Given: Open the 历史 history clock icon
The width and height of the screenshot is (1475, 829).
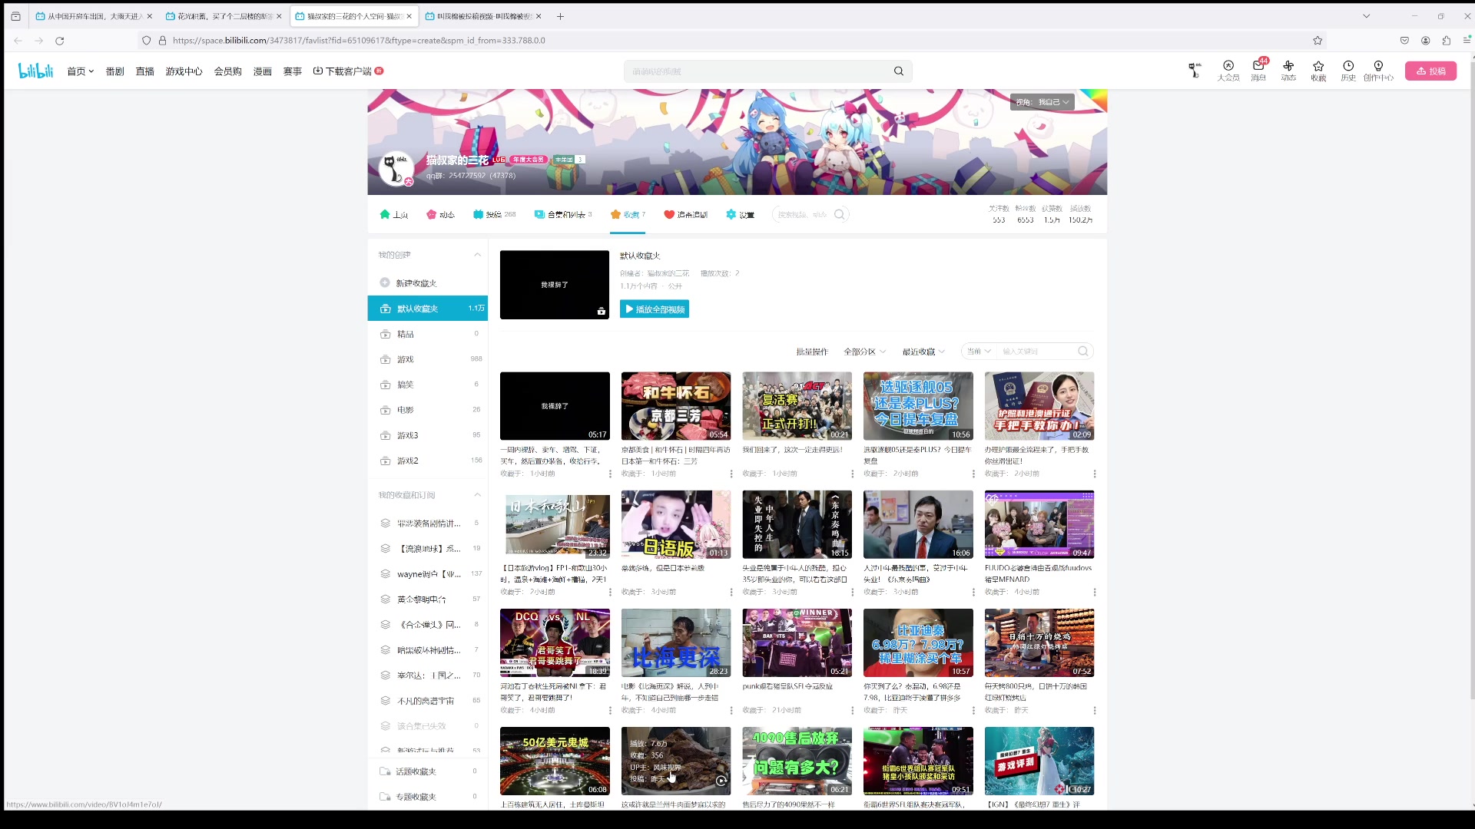Looking at the screenshot, I should [1348, 67].
